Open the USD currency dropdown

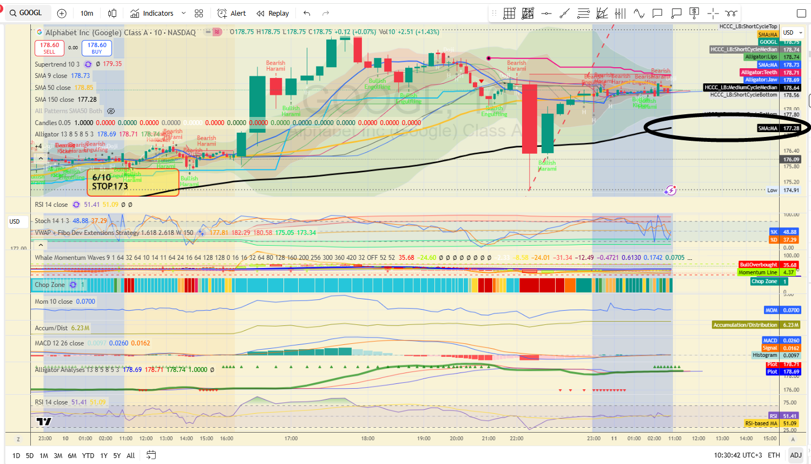point(792,32)
